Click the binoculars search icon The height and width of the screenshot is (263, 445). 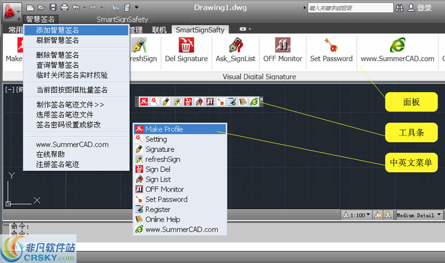(400, 8)
